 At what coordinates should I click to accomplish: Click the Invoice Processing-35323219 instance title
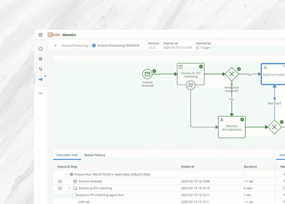pyautogui.click(x=118, y=45)
